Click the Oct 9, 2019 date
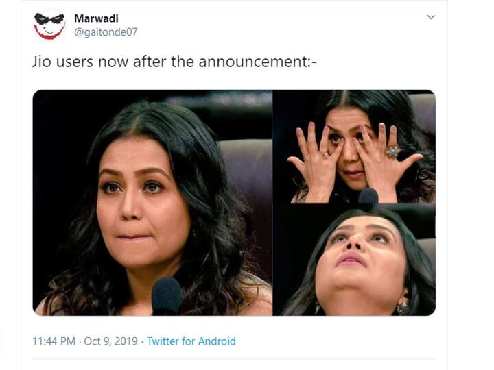This screenshot has height=370, width=494. click(110, 341)
